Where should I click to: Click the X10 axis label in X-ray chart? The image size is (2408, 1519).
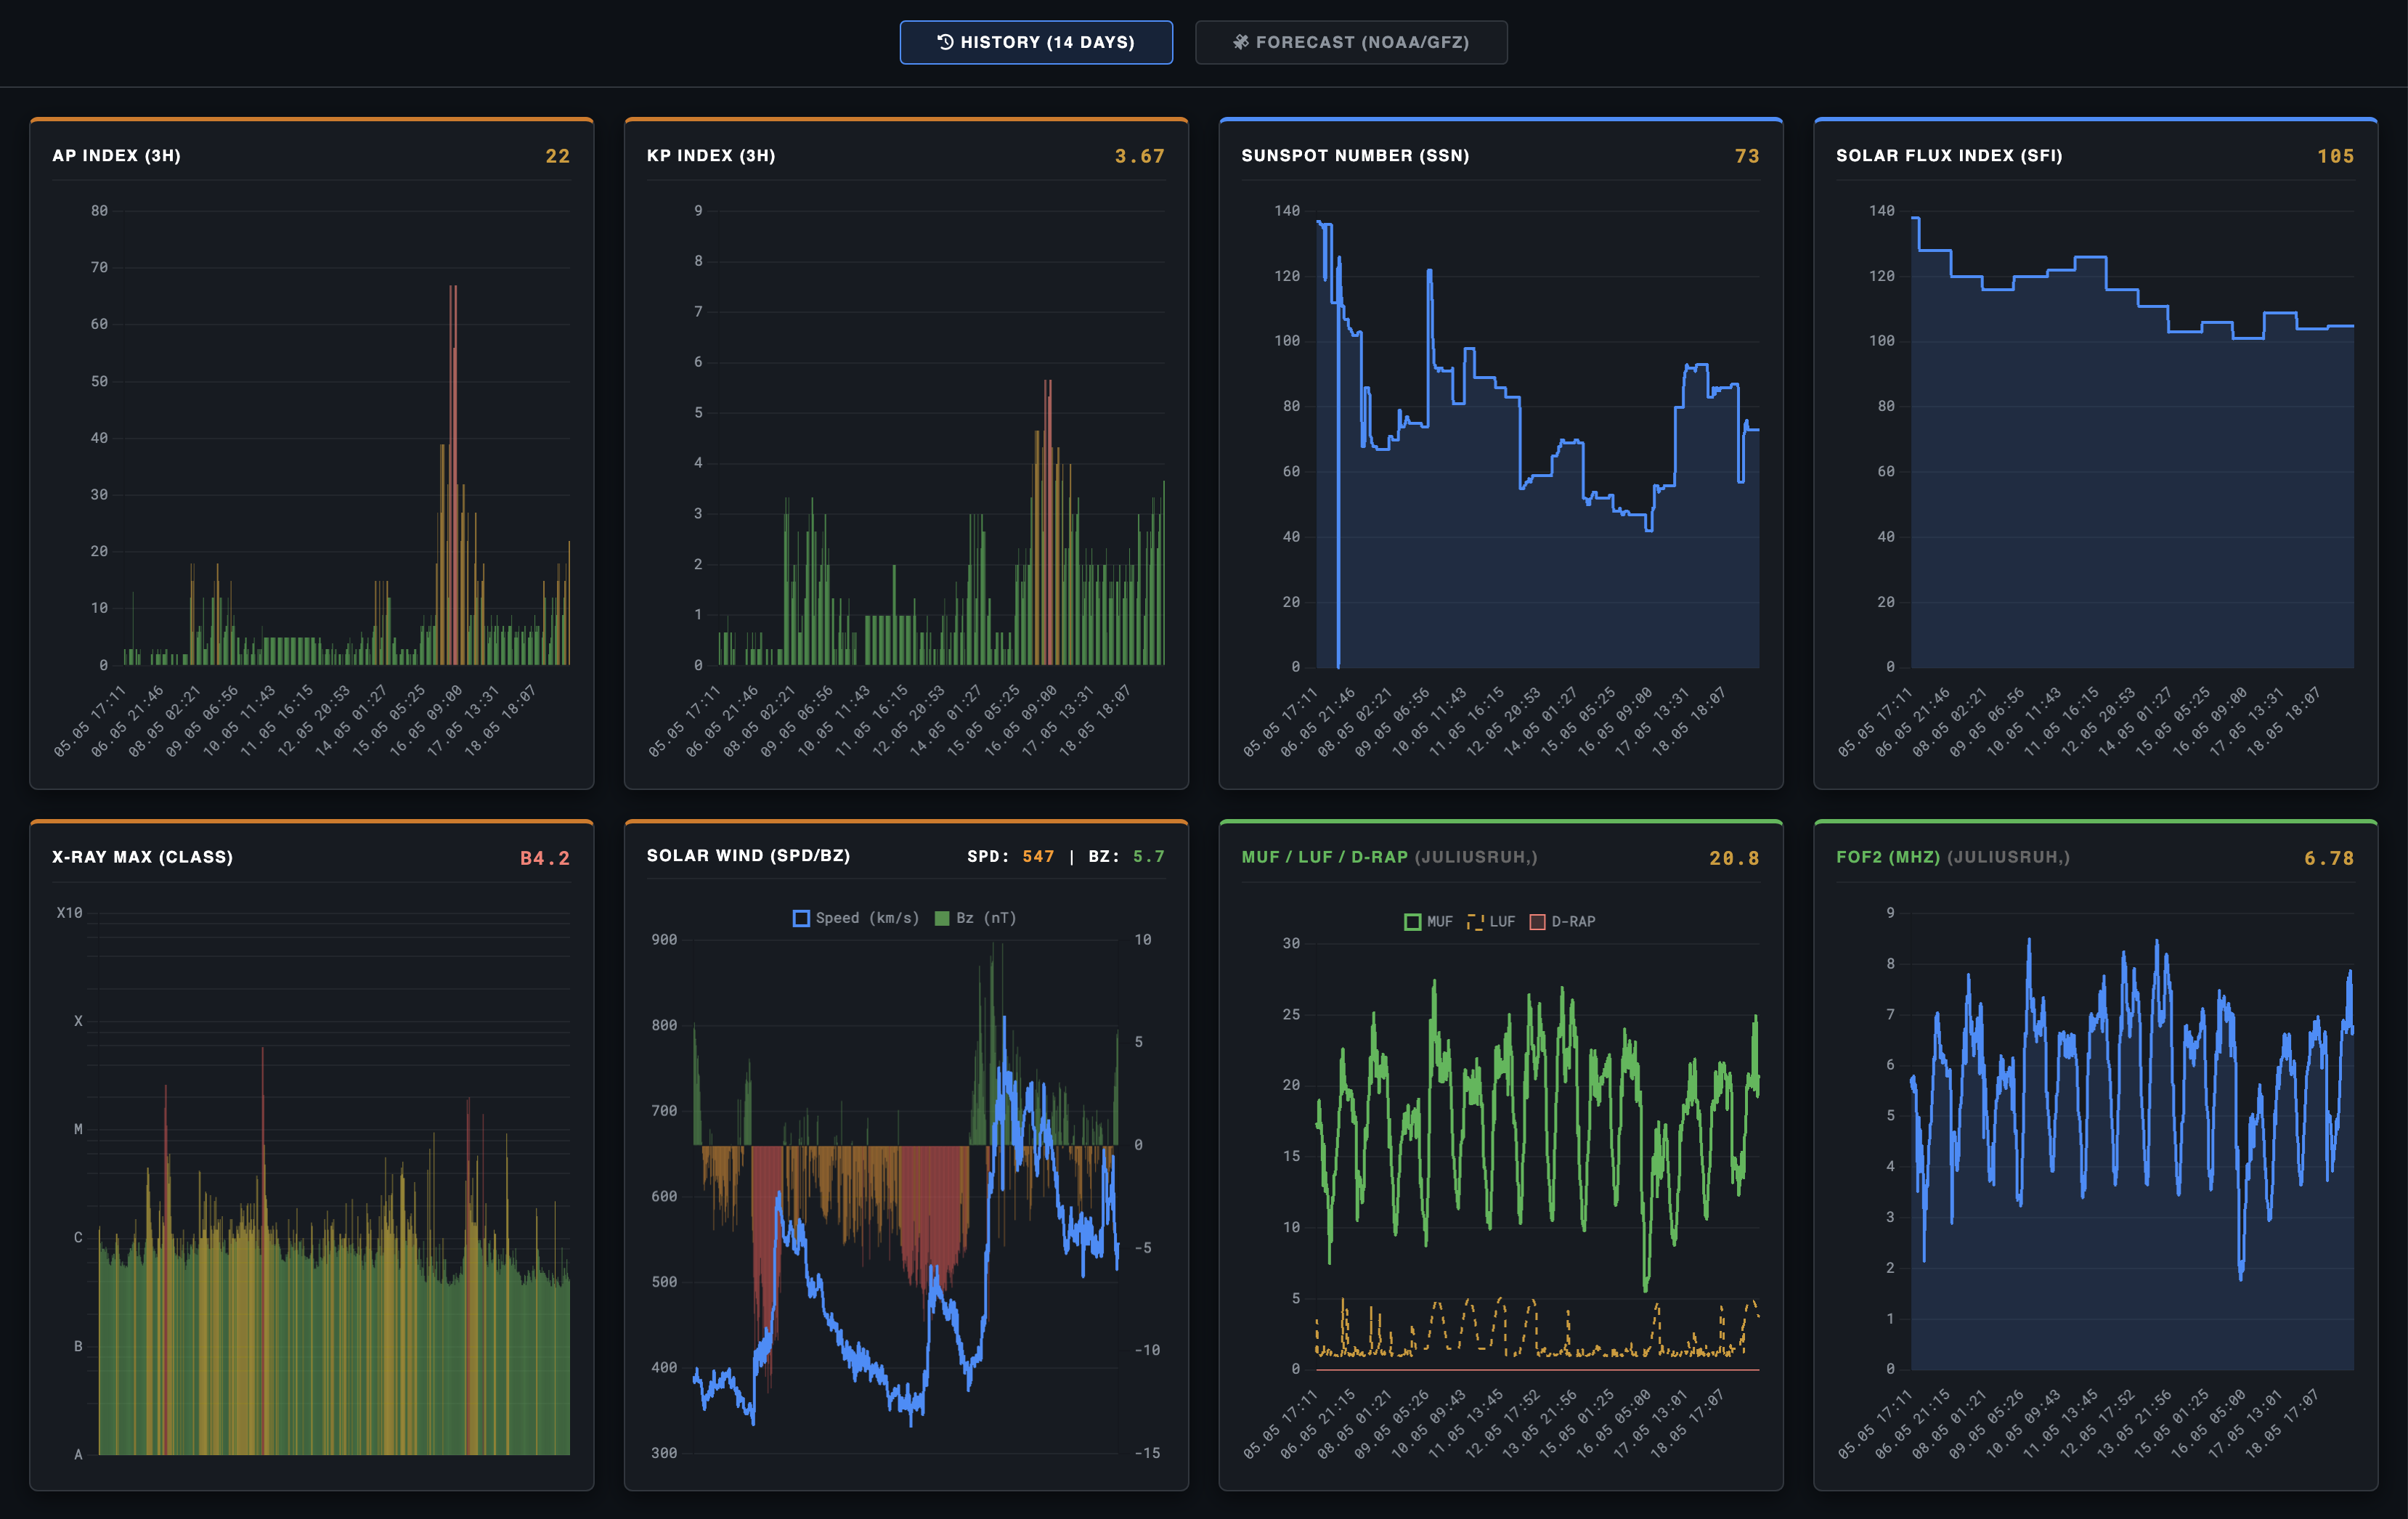70,913
